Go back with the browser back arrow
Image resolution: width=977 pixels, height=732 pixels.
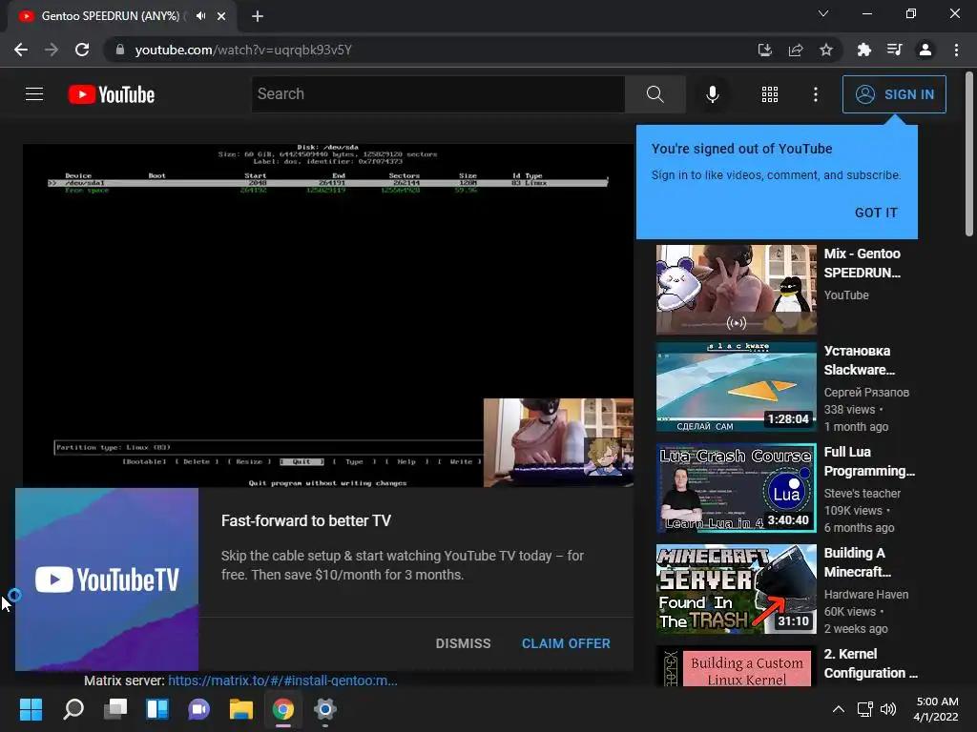(21, 50)
